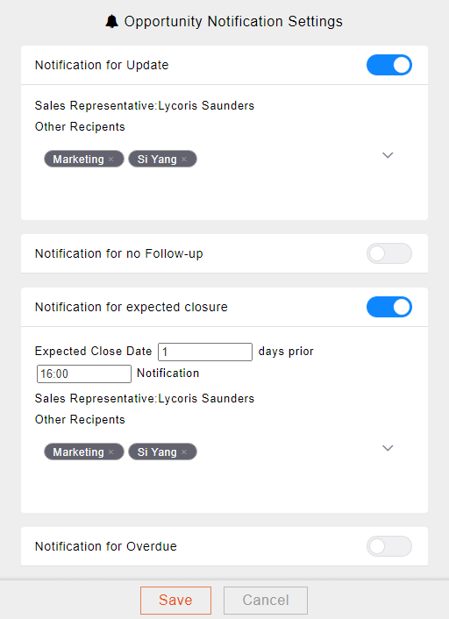Remove Marketing tag from Update recipients
This screenshot has height=619, width=449.
111,159
